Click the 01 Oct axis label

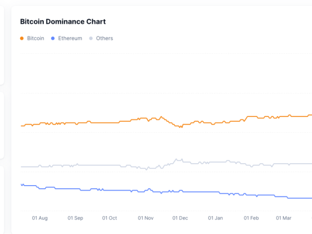(109, 218)
